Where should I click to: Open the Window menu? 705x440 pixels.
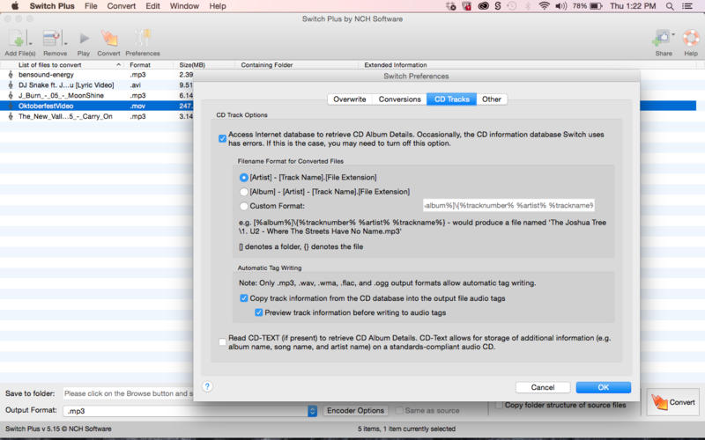coord(184,6)
